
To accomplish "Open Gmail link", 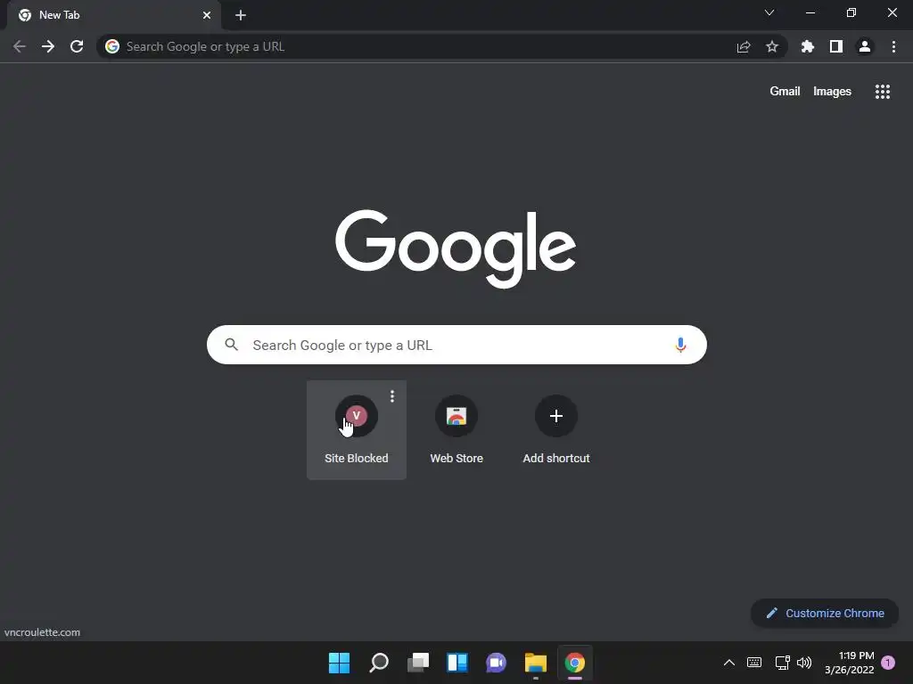I will (785, 92).
